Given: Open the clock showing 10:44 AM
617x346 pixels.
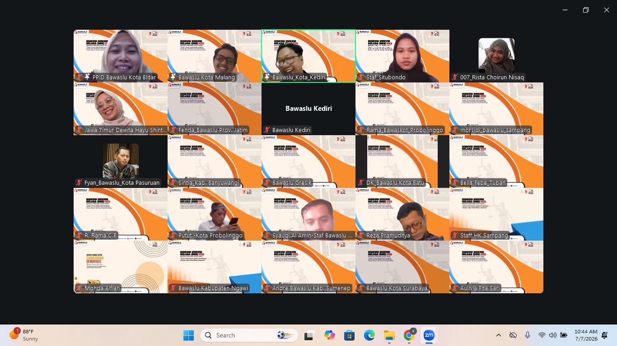Looking at the screenshot, I should [x=586, y=335].
